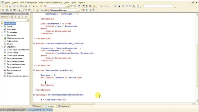The image size is (199, 112).
Task: Clear the toolbar search box with X
Action: pos(68,6)
